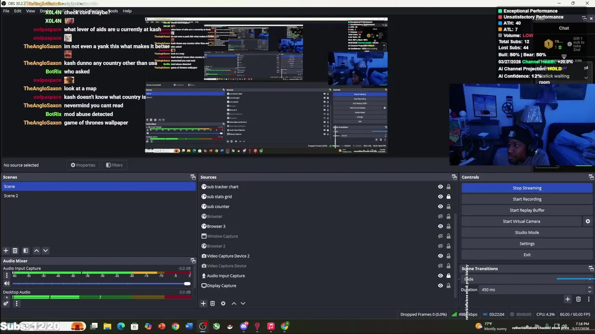This screenshot has width=595, height=334.
Task: Open Discord from the taskbar
Action: pos(244,327)
